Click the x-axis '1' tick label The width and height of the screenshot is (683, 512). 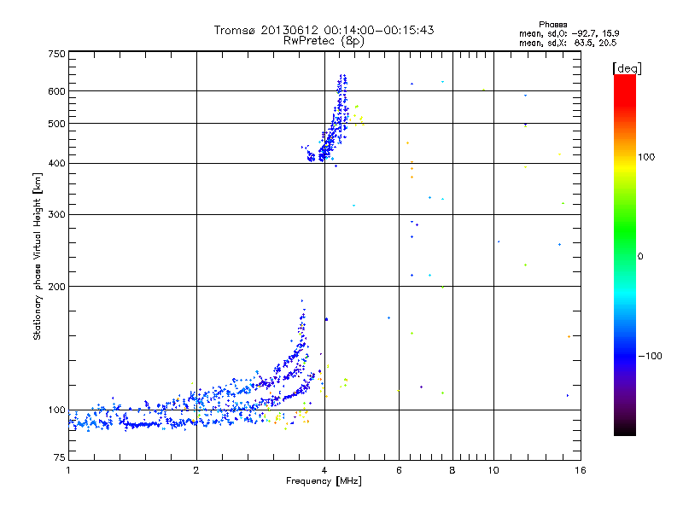68,470
